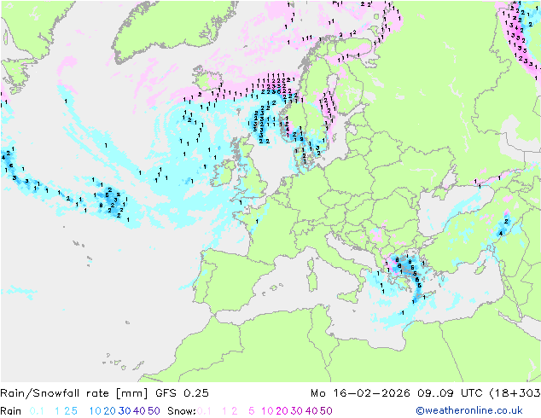
Task: Select the snow legend value 10
Action: pos(267,411)
